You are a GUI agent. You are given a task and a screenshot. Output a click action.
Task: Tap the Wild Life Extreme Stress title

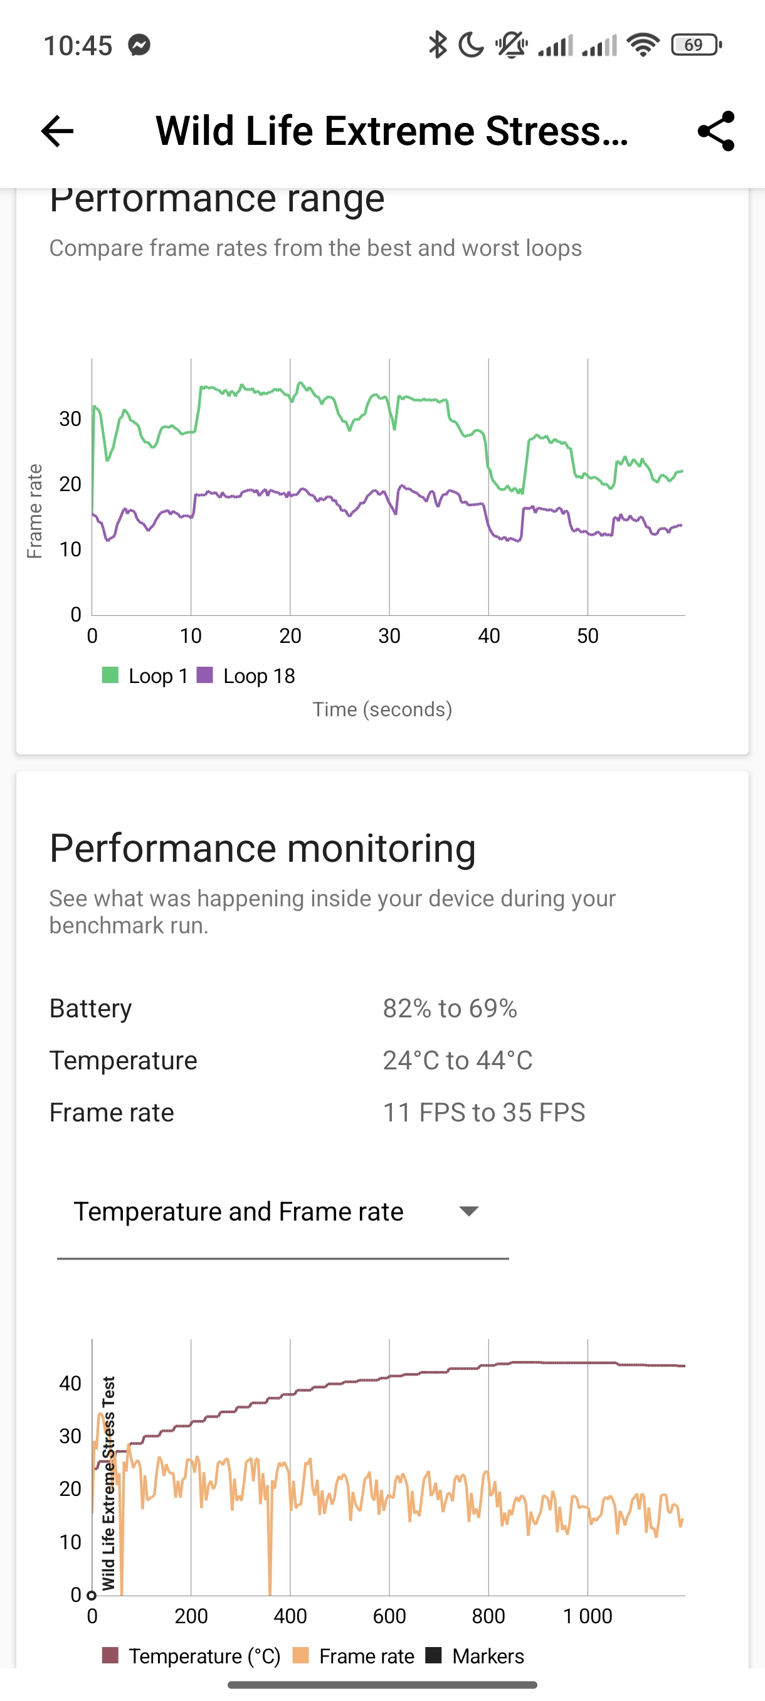(x=391, y=130)
